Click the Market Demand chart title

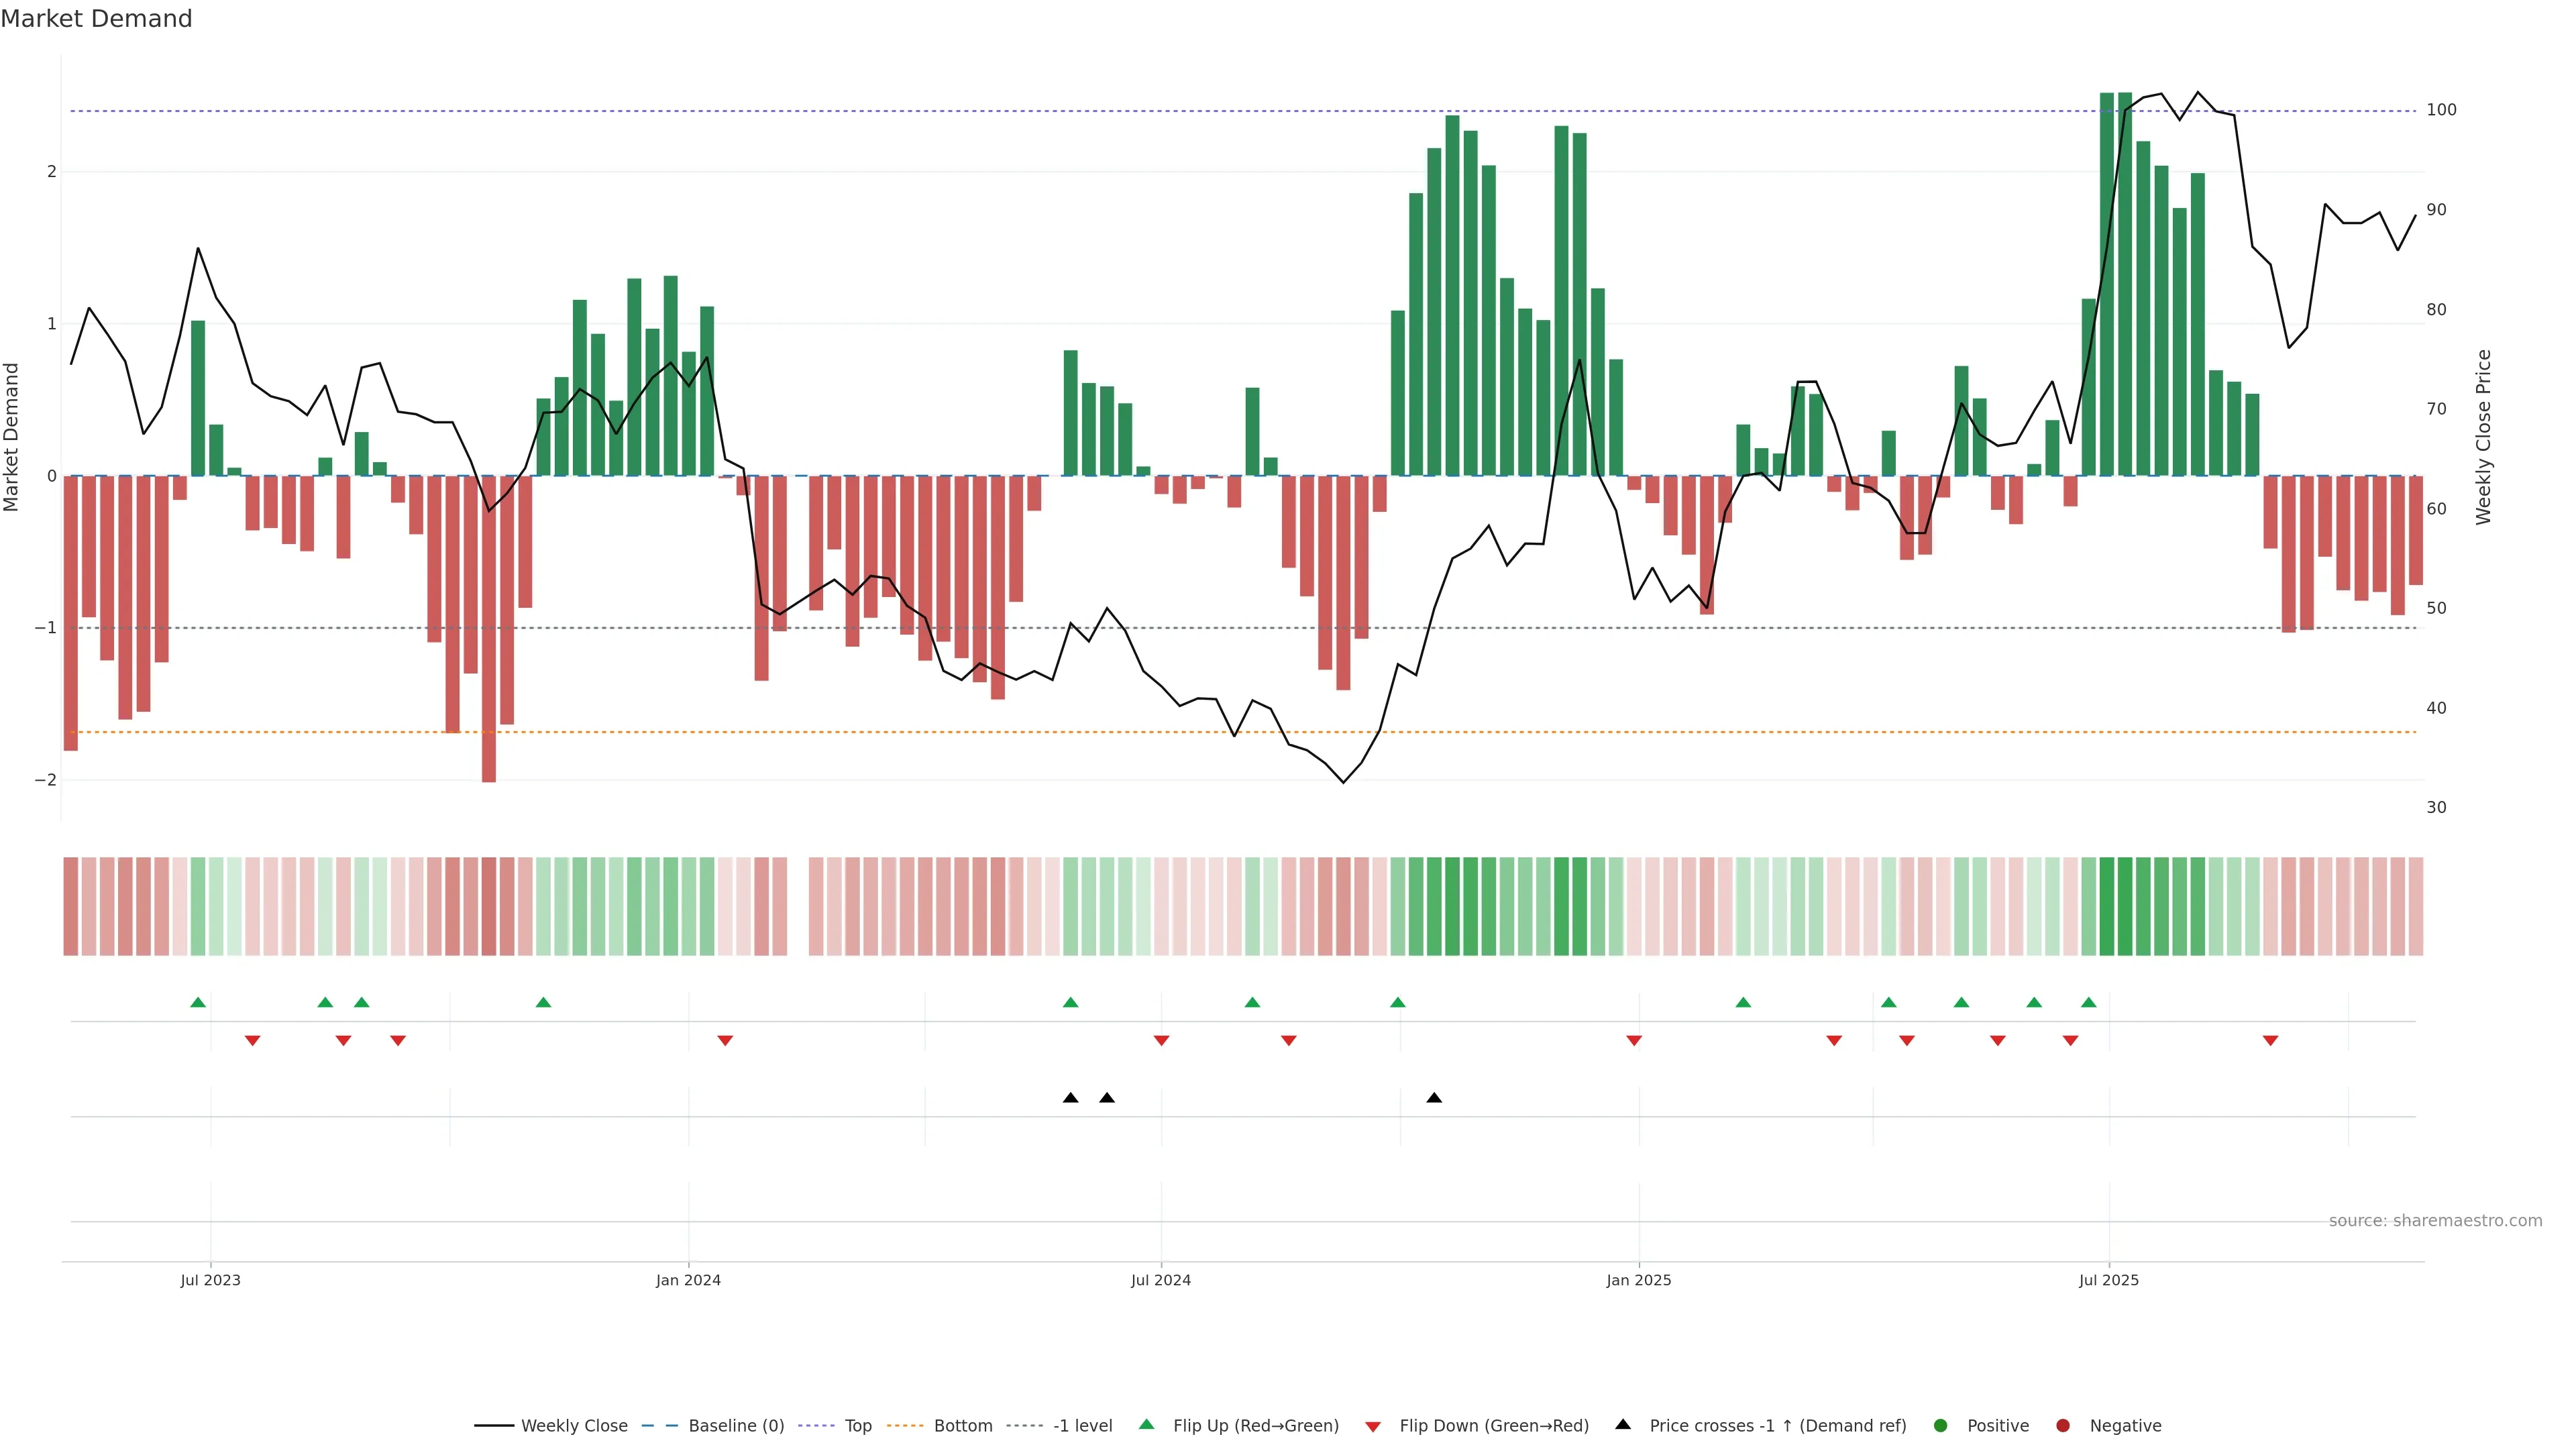point(96,19)
